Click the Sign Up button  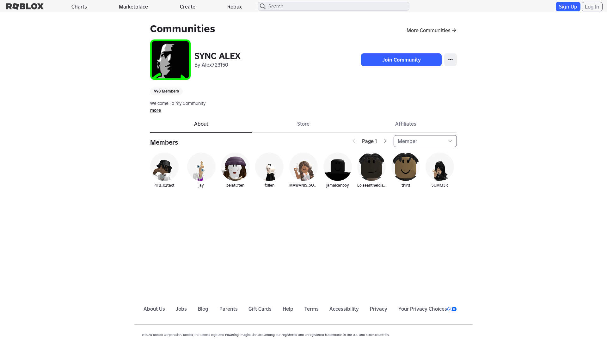(x=568, y=7)
